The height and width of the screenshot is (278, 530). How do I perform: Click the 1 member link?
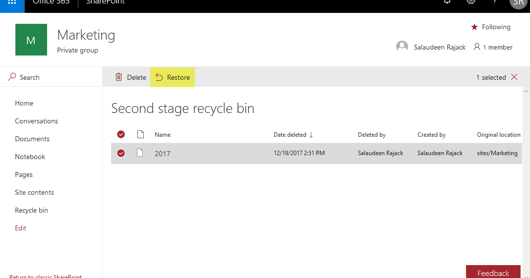tap(498, 47)
